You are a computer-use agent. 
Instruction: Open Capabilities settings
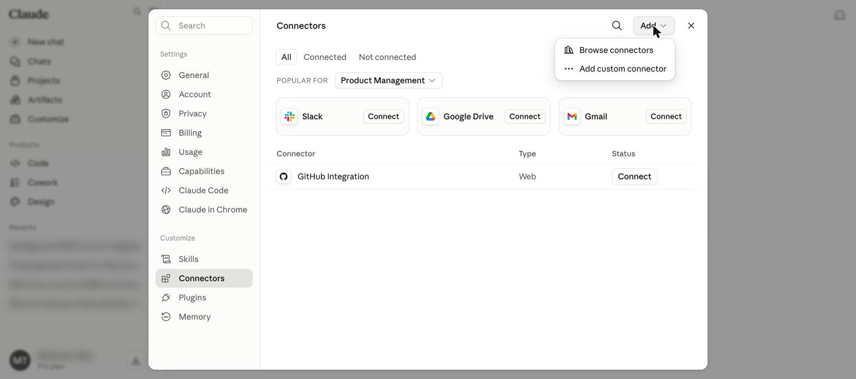click(204, 171)
